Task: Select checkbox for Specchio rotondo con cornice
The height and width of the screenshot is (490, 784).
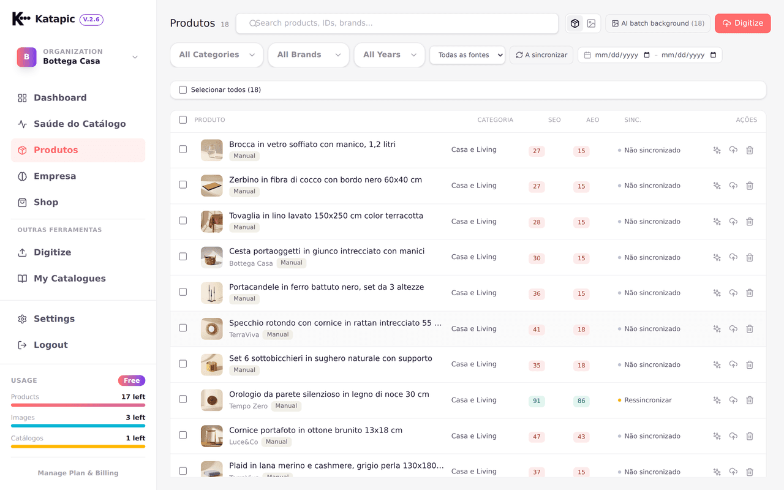Action: 183,328
